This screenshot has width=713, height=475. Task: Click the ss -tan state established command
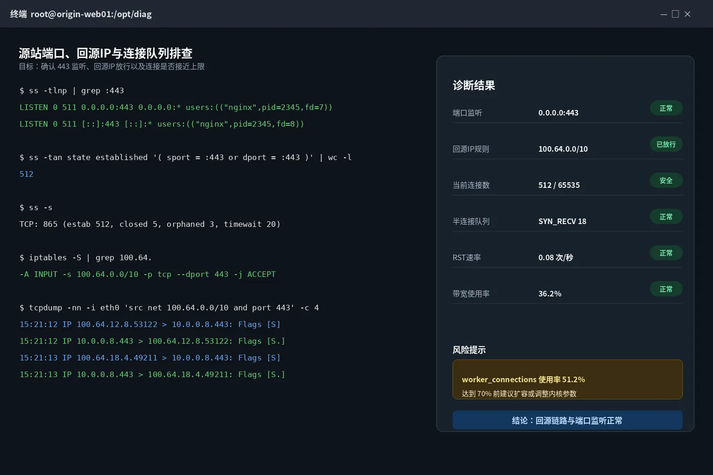click(185, 157)
